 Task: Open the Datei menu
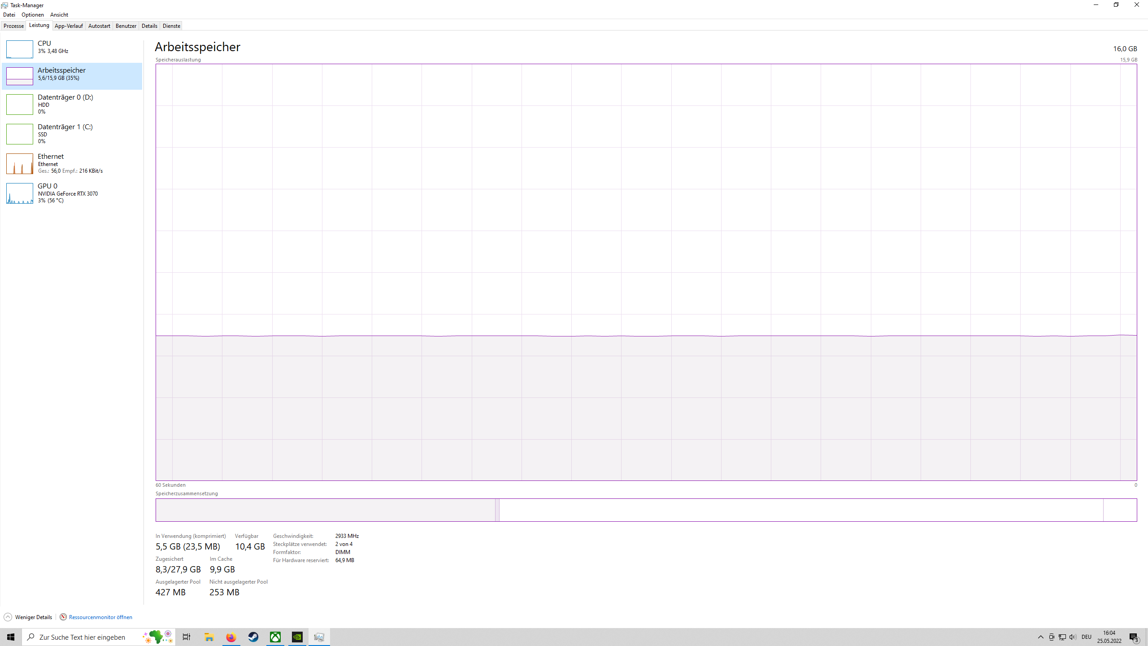(9, 15)
